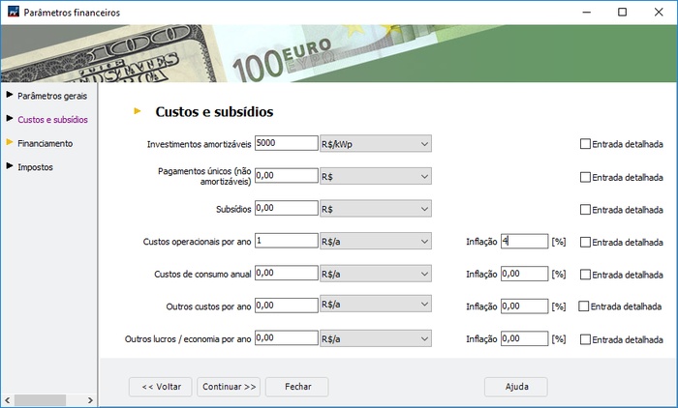Expand unit dropdown for Pagamentos únicos
The image size is (678, 408).
375,177
